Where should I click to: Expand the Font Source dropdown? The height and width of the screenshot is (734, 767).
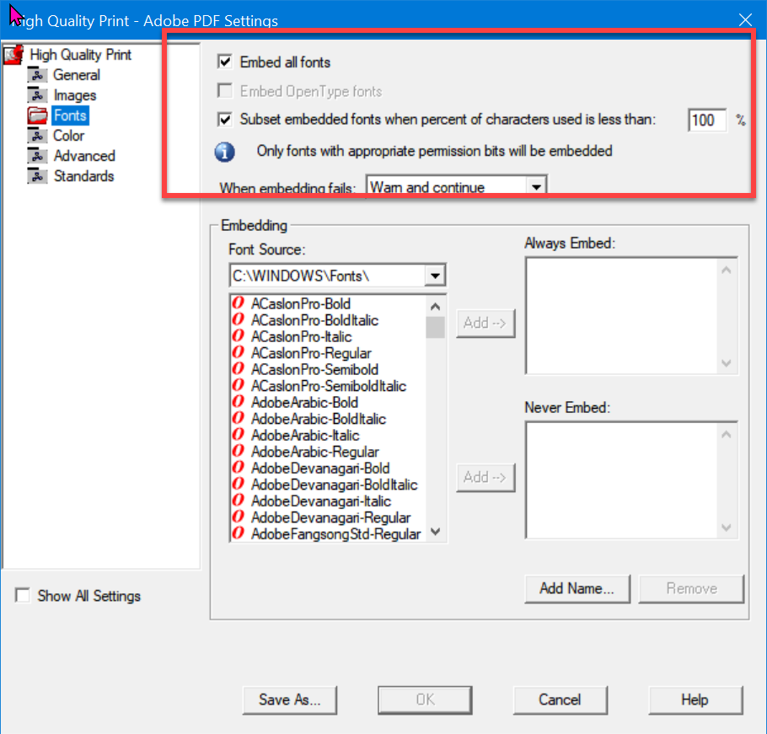(x=436, y=275)
